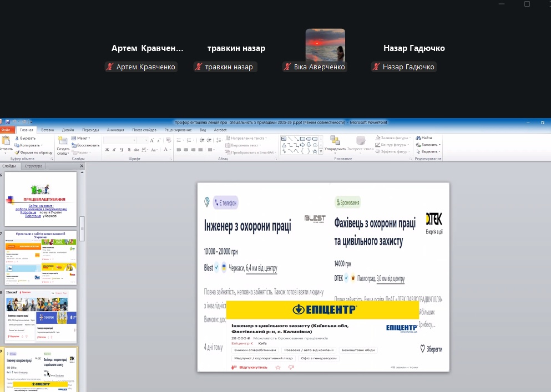551x392 pixels.
Task: Click the Save icon in quick access toolbar
Action: [7, 122]
